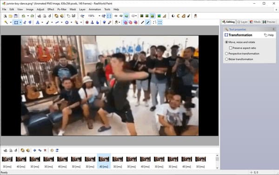Open the Tools menu
The width and height of the screenshot is (279, 175).
pos(107,9)
